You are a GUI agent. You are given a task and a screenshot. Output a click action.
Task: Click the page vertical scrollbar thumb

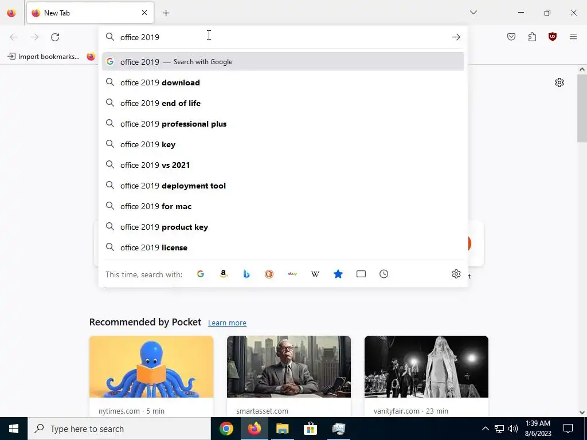coord(582,108)
